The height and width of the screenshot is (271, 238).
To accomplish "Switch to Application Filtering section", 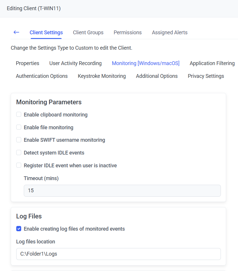I will click(212, 63).
